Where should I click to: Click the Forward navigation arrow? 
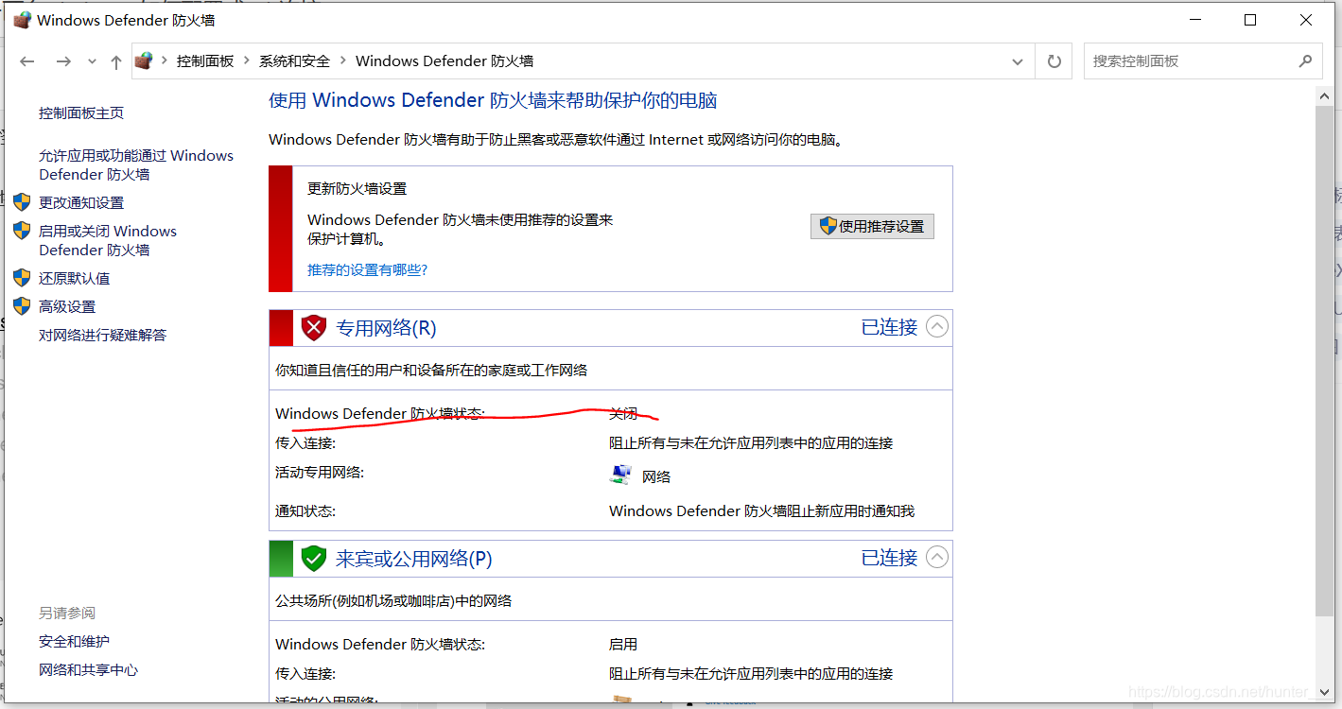coord(63,61)
